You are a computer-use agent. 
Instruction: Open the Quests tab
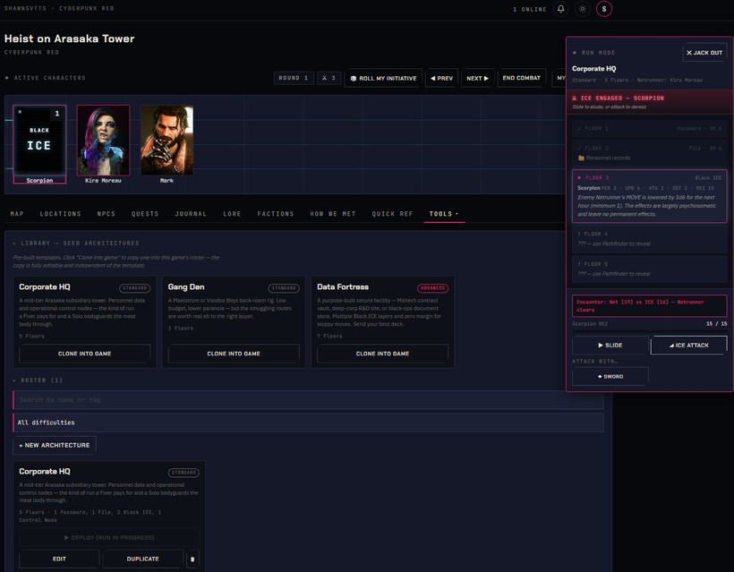coord(145,214)
